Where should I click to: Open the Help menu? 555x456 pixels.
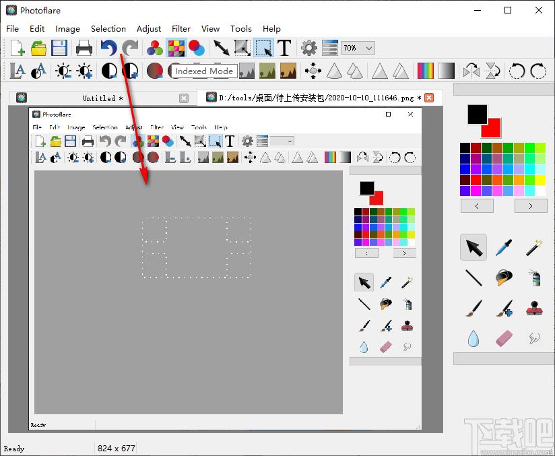pyautogui.click(x=271, y=29)
